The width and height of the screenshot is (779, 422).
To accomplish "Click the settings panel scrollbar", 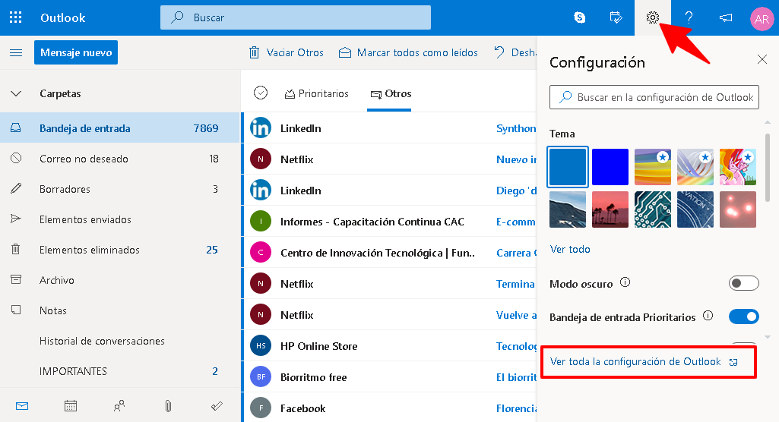I will pyautogui.click(x=768, y=168).
